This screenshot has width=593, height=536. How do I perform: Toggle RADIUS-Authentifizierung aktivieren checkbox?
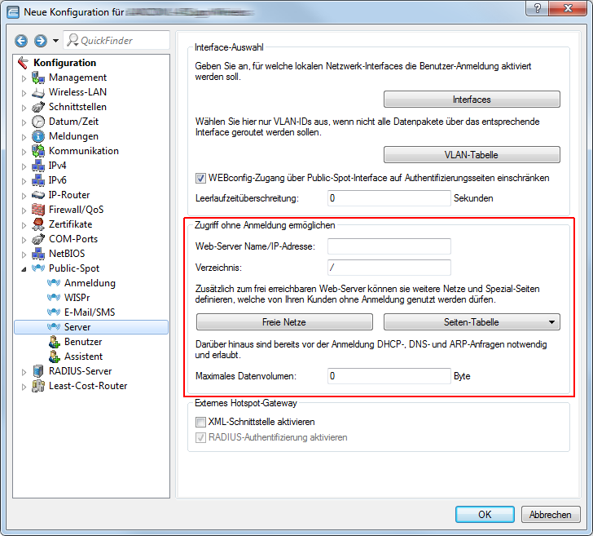200,437
